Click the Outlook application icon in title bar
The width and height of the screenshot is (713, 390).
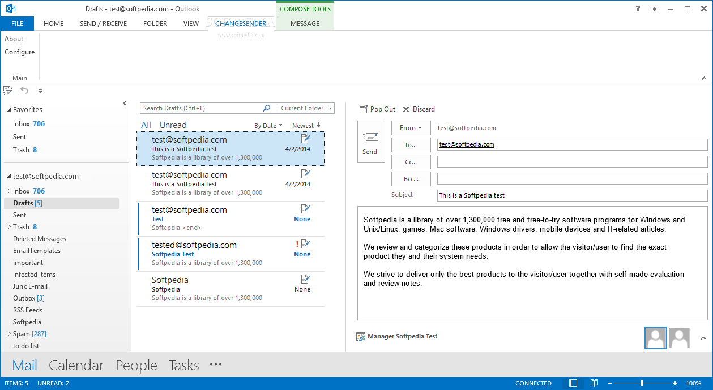click(10, 8)
